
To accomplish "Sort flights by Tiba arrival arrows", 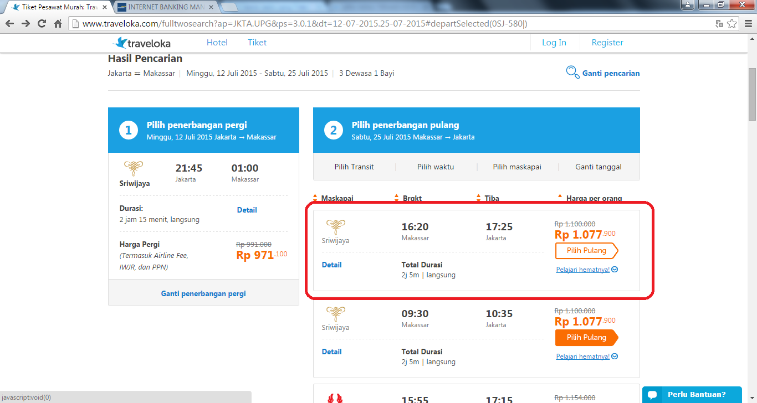I will [479, 198].
